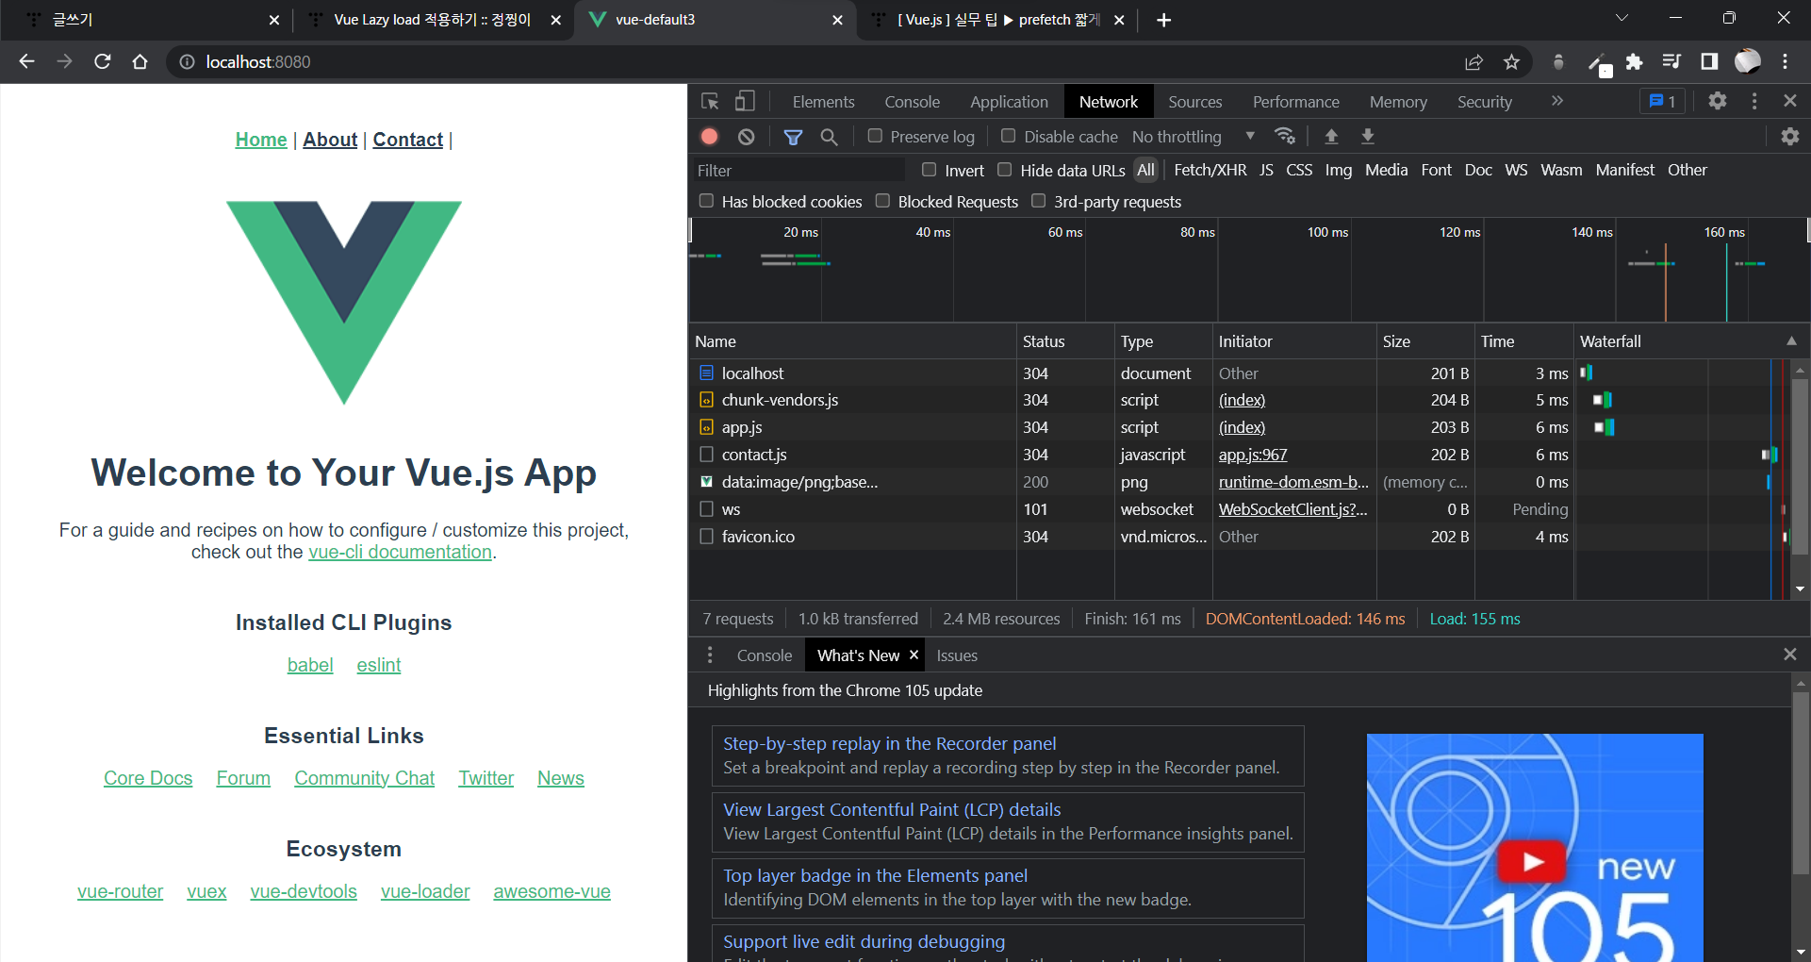This screenshot has width=1811, height=962.
Task: Open the Sources tab
Action: tap(1194, 102)
